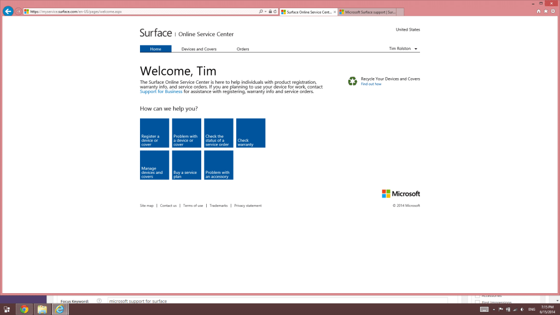The image size is (560, 315).
Task: Click the browser Home icon
Action: [x=539, y=11]
